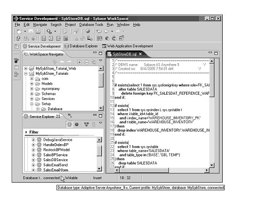Open the Help menu
The image size is (265, 200).
click(137, 25)
